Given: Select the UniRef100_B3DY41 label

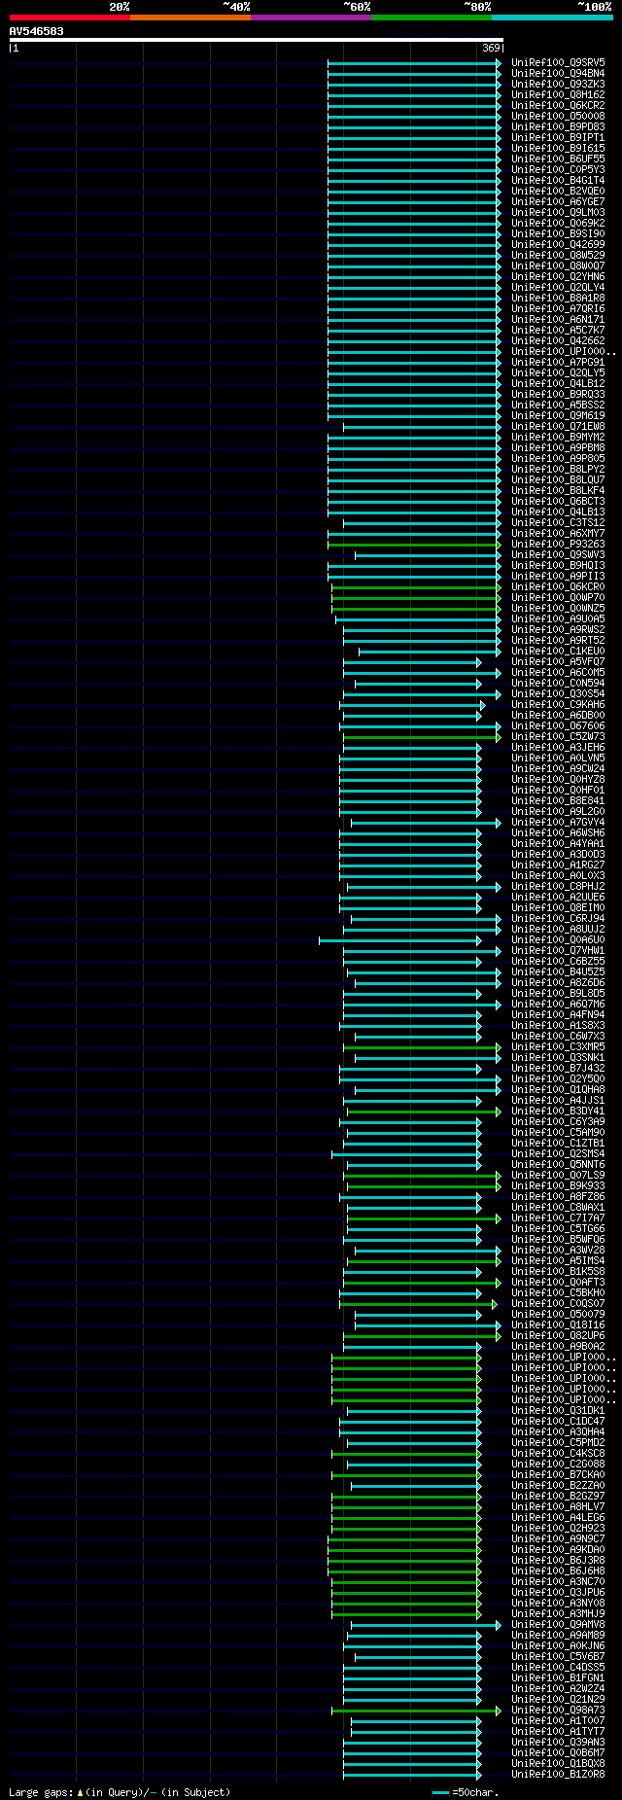Looking at the screenshot, I should [x=558, y=1111].
